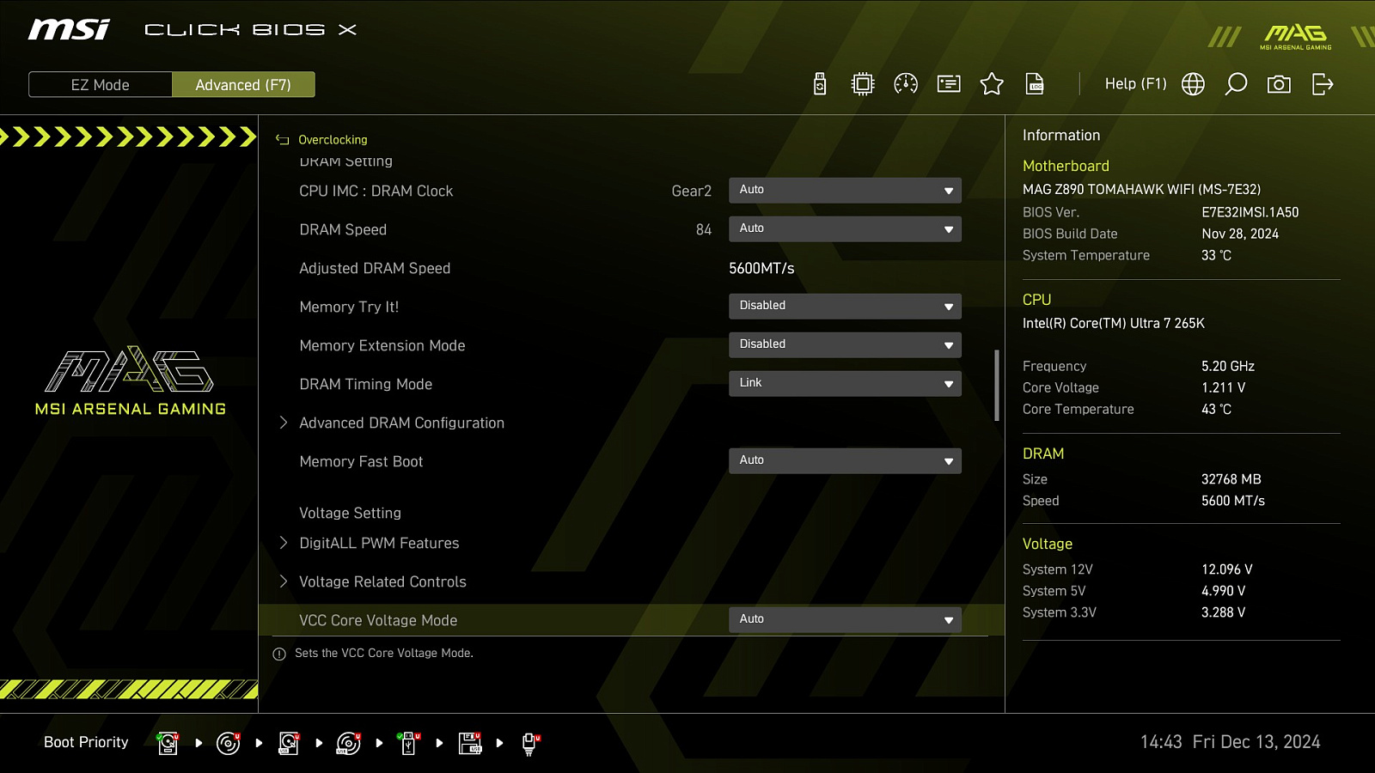Click the BIOS version E7E32IMSI.1A50

click(1250, 212)
